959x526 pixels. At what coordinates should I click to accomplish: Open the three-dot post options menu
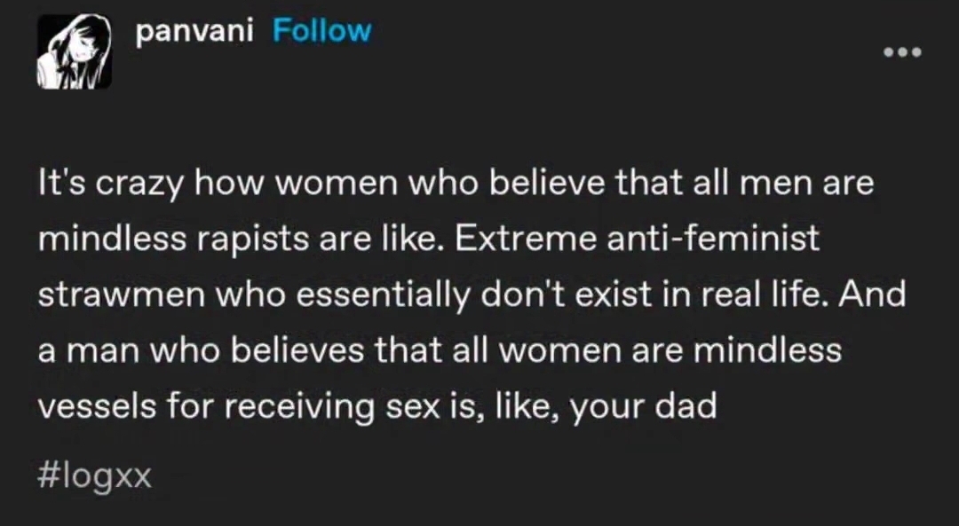[x=902, y=52]
